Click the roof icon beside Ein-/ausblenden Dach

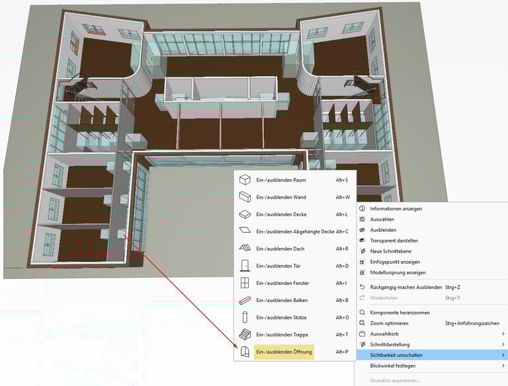pos(245,249)
